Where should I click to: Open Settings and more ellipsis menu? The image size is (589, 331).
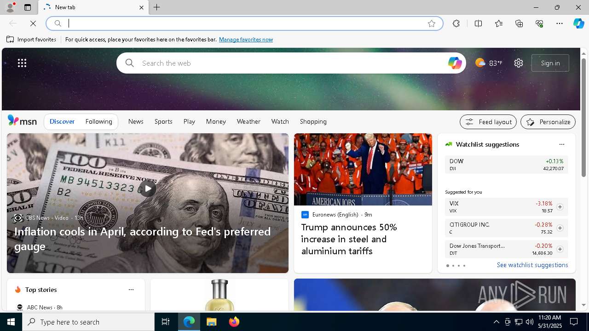[x=560, y=23]
